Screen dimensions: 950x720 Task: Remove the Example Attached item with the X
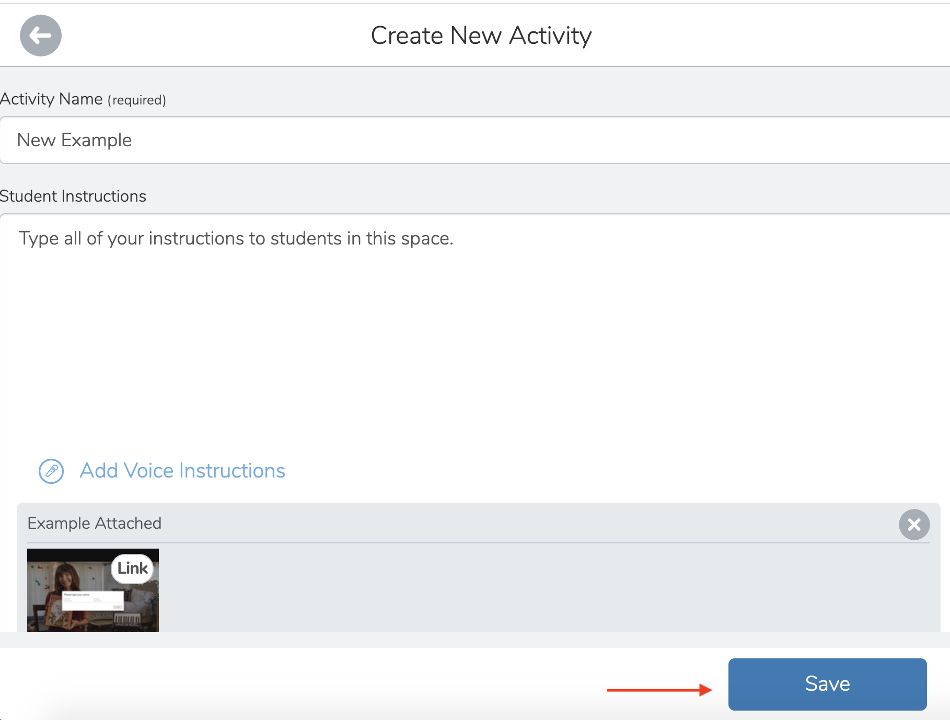point(914,524)
